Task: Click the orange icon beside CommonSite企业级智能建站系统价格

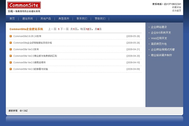Action: [x=11, y=43]
